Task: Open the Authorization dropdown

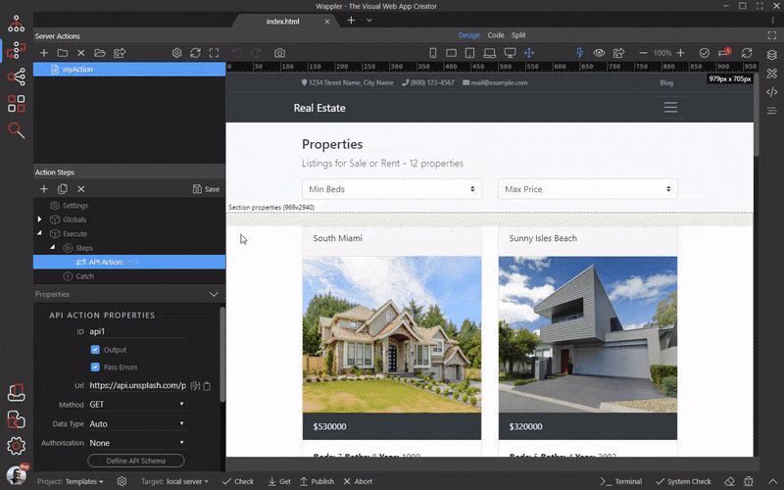Action: coord(136,443)
